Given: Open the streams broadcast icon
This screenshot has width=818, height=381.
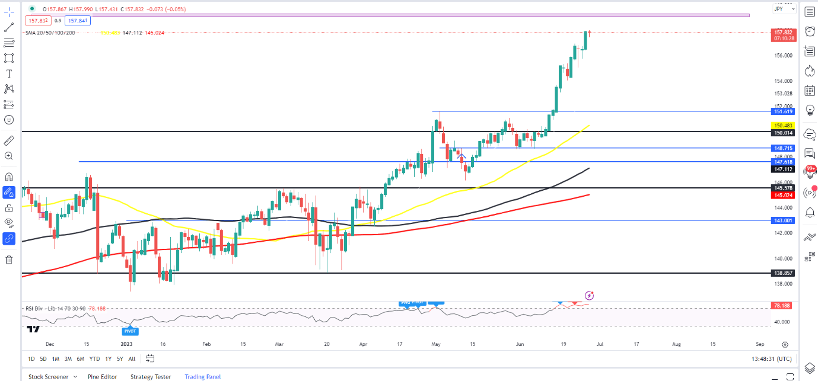Looking at the screenshot, I should pyautogui.click(x=810, y=192).
